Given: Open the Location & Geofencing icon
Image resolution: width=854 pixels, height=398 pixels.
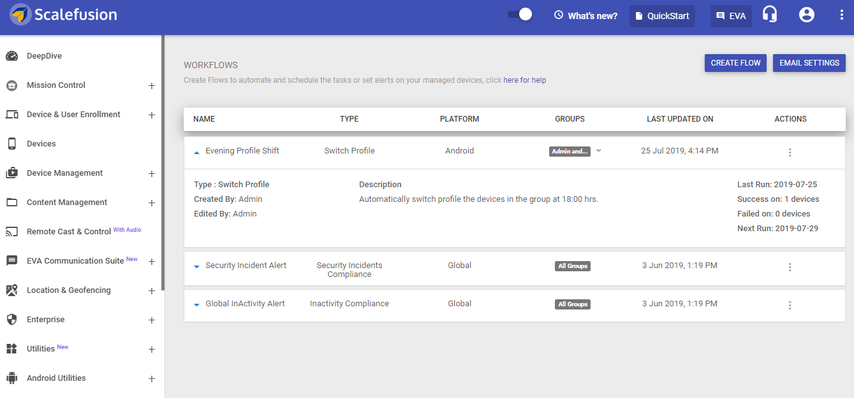Looking at the screenshot, I should pyautogui.click(x=11, y=290).
